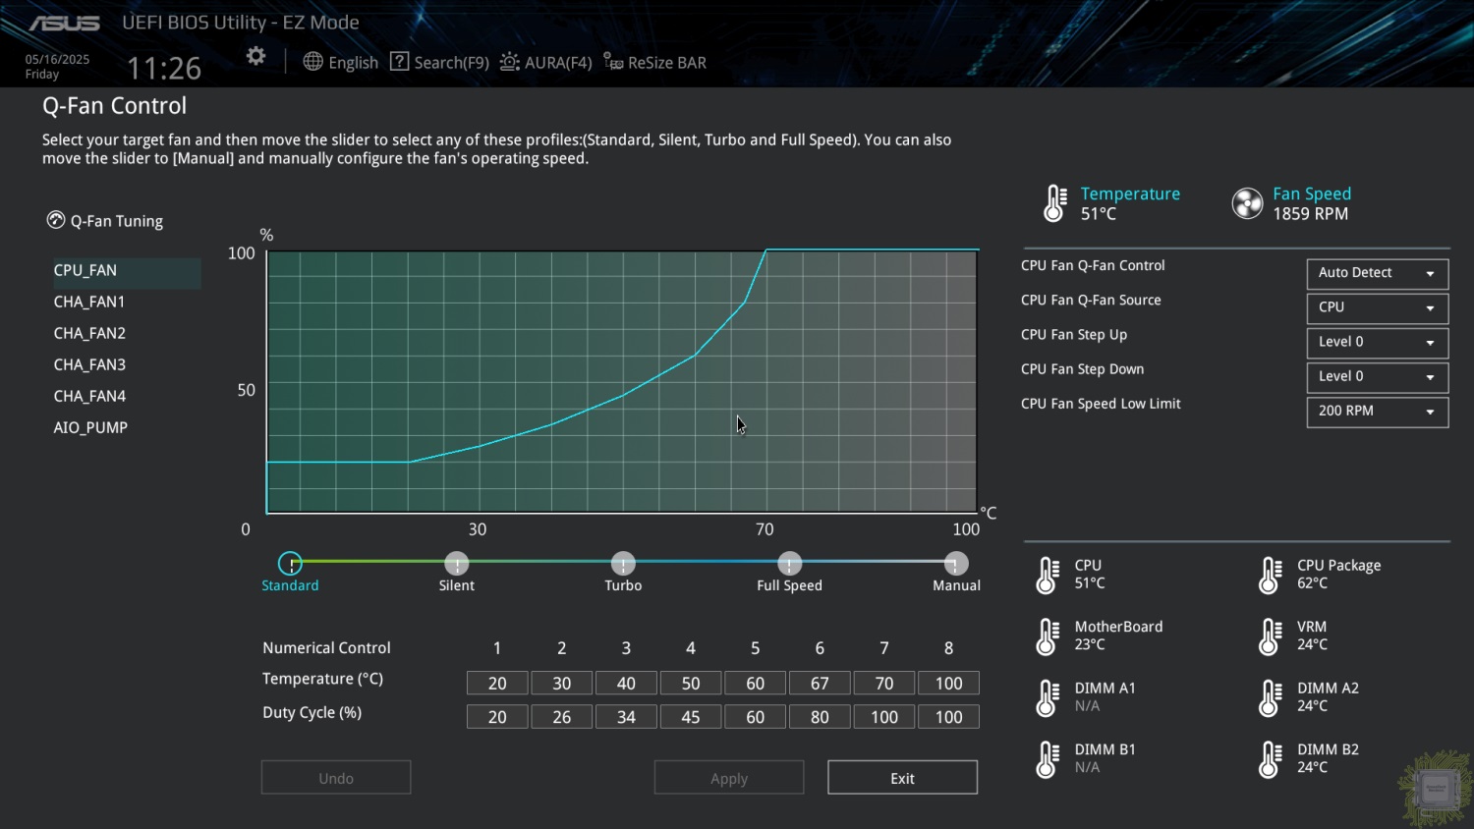
Task: Click the CPU Package 62°C reading
Action: 1312,583
